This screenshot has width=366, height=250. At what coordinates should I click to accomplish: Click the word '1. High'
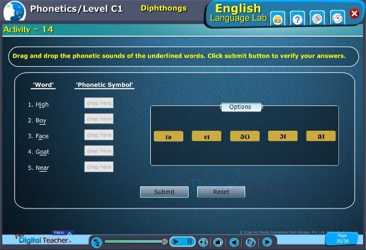pyautogui.click(x=38, y=105)
